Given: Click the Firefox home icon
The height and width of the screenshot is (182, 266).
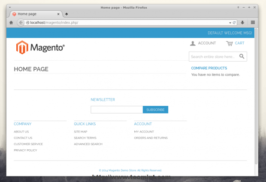Looking at the screenshot, I should (x=11, y=23).
